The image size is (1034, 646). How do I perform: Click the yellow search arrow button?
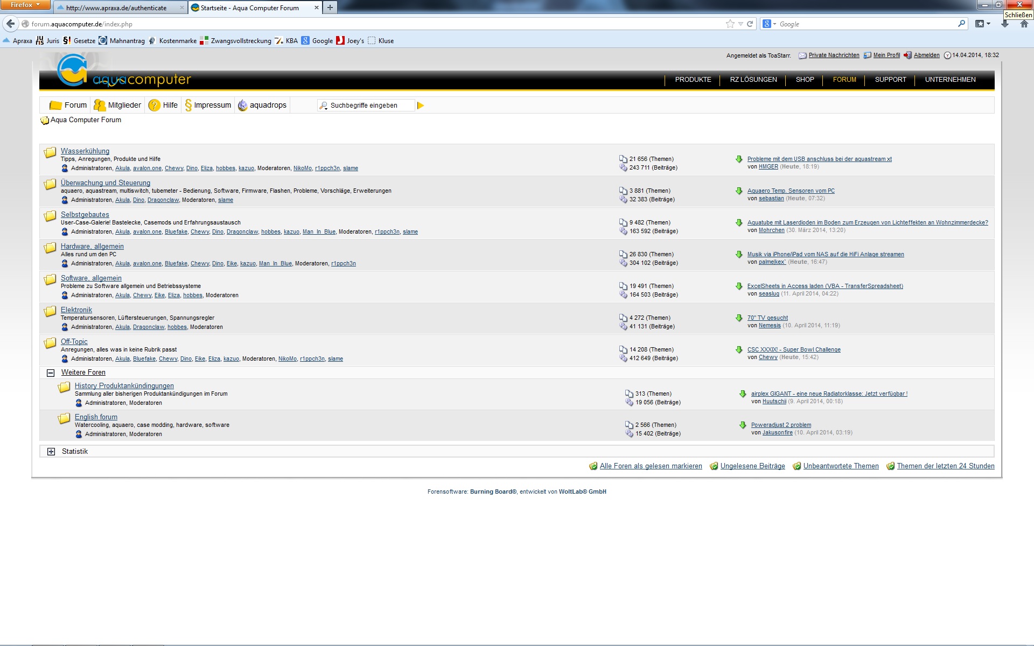pos(421,106)
